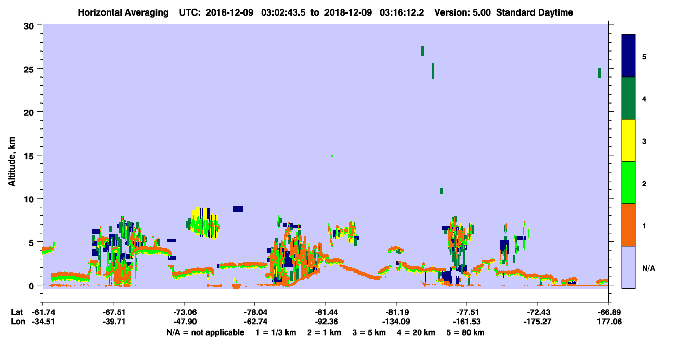
Task: Click the longitude value -175.27
Action: (x=537, y=322)
